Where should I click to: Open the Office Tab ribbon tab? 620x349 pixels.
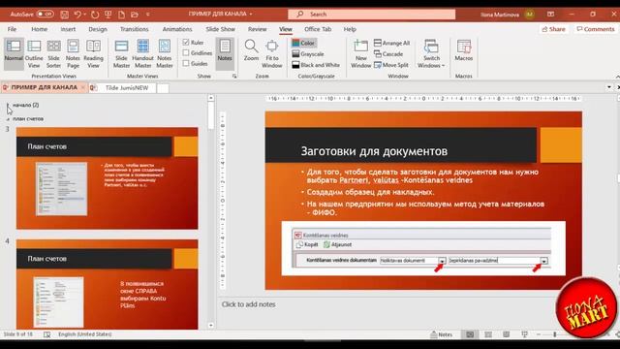coord(318,29)
